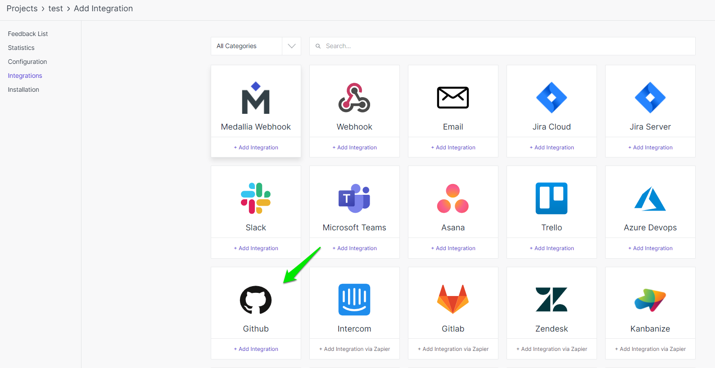
Task: Click the All Categories dropdown chevron
Action: [292, 46]
